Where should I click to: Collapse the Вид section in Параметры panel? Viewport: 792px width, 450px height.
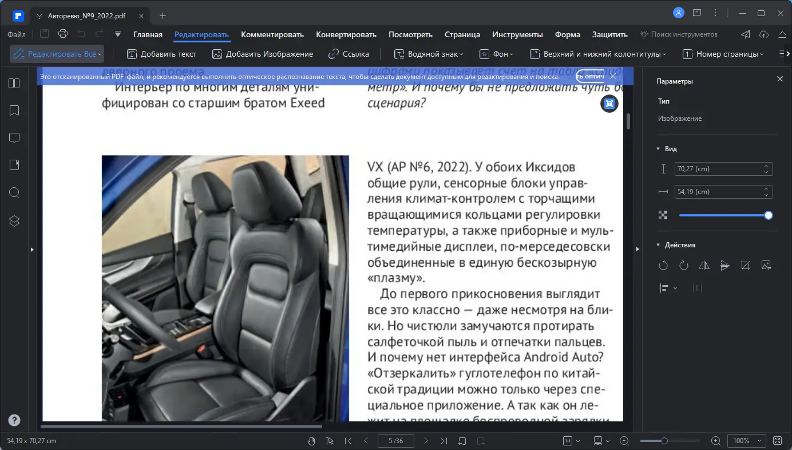pyautogui.click(x=658, y=148)
